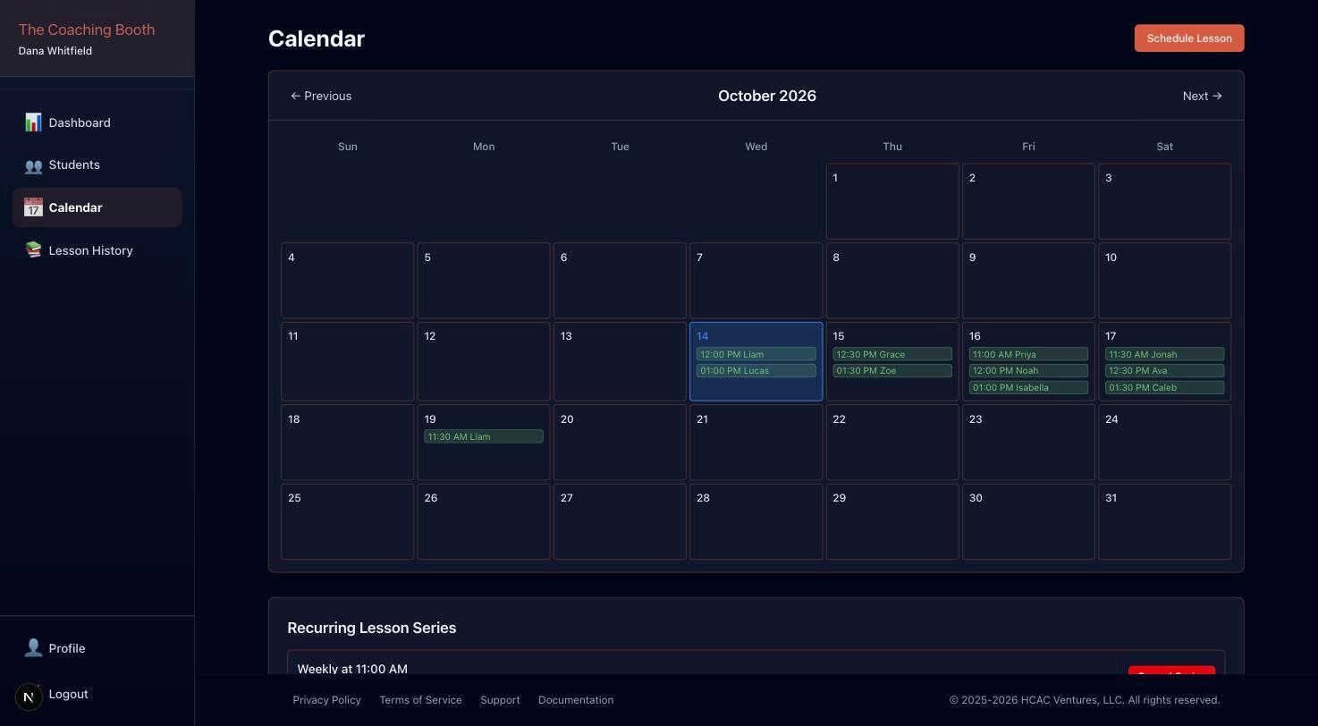Screen dimensions: 1318x726
Task: Pick the October 22 day cell
Action: point(892,443)
